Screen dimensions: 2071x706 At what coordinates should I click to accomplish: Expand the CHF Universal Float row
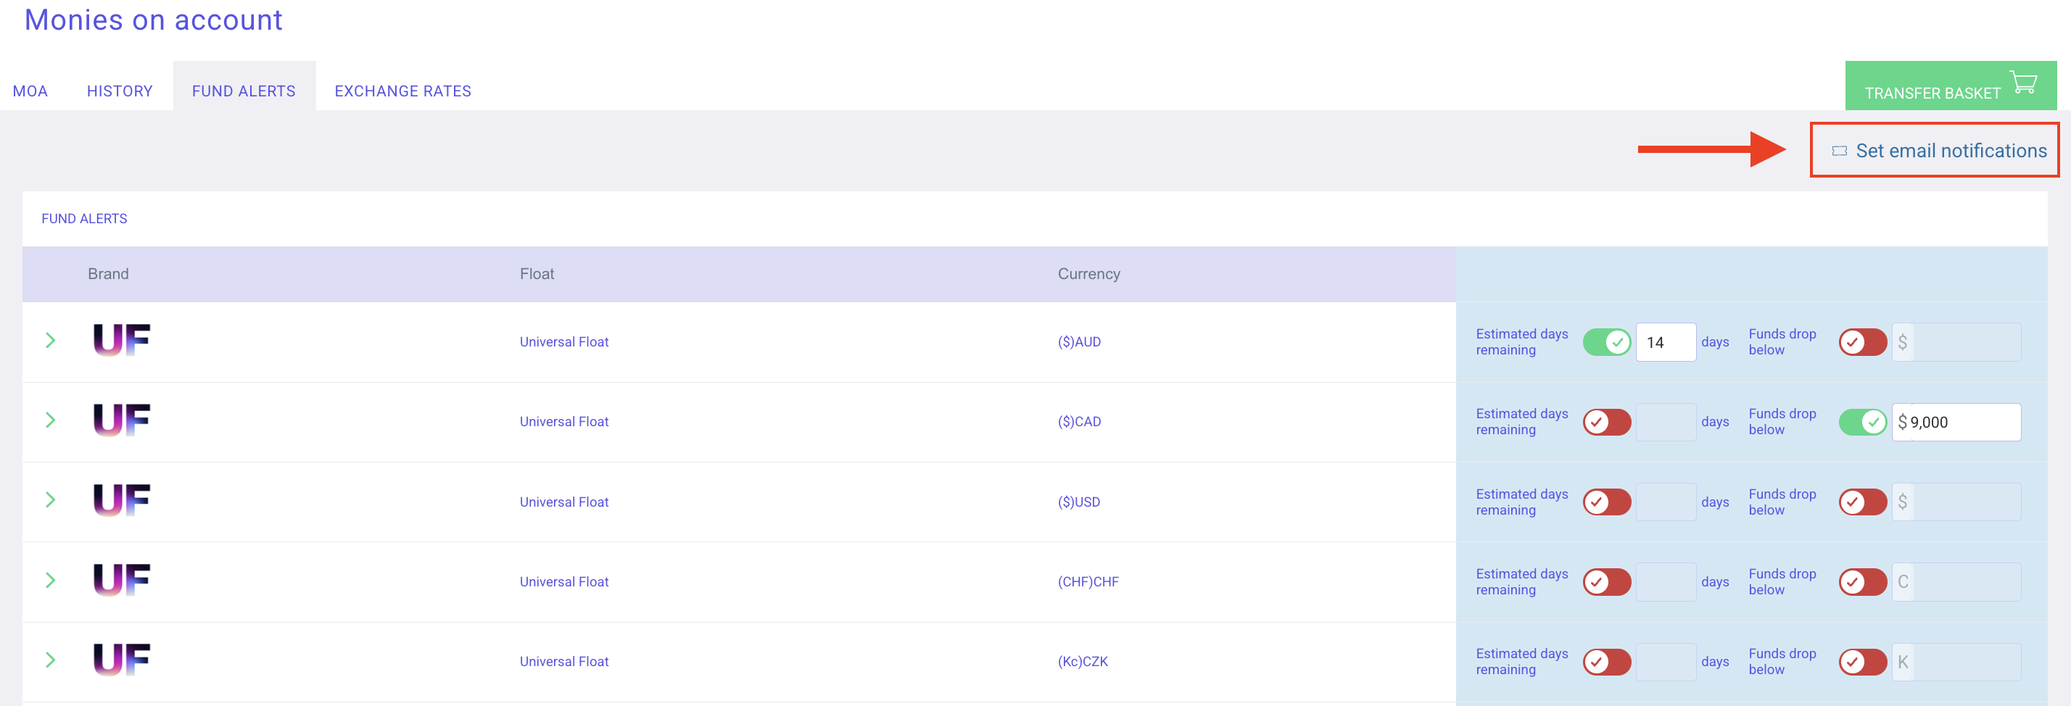coord(50,581)
